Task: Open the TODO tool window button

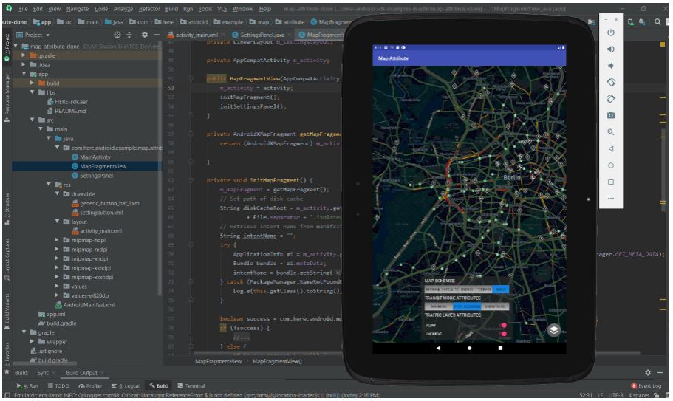Action: (x=58, y=386)
